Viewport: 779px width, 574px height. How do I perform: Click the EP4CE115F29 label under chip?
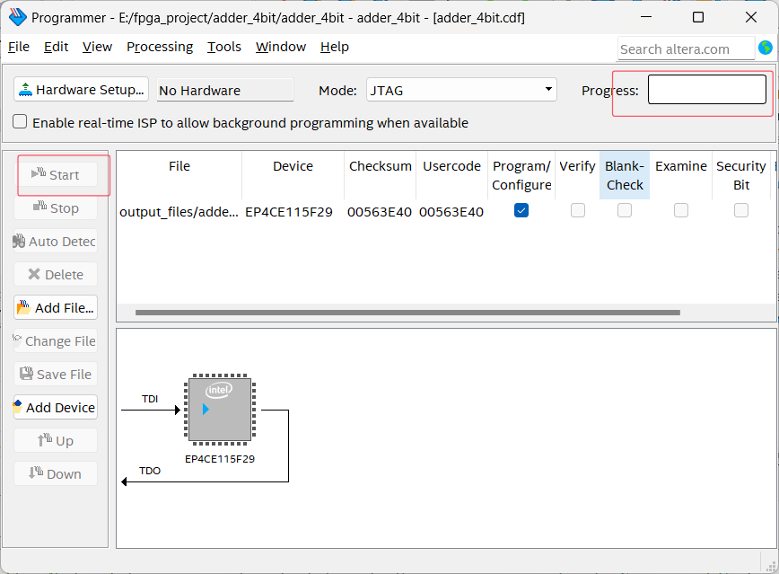220,459
